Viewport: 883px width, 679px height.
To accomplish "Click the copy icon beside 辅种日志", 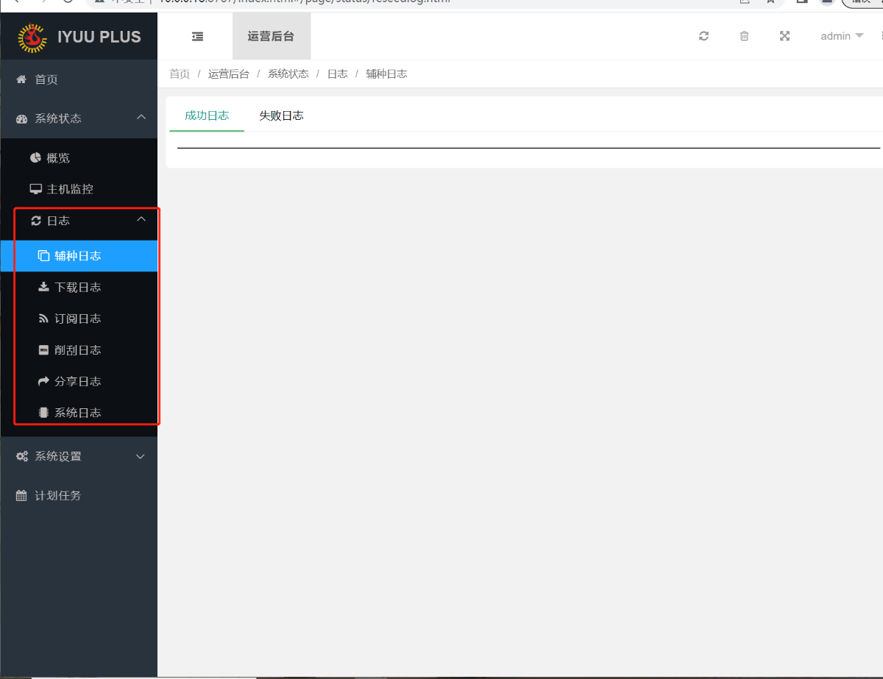I will (x=43, y=256).
